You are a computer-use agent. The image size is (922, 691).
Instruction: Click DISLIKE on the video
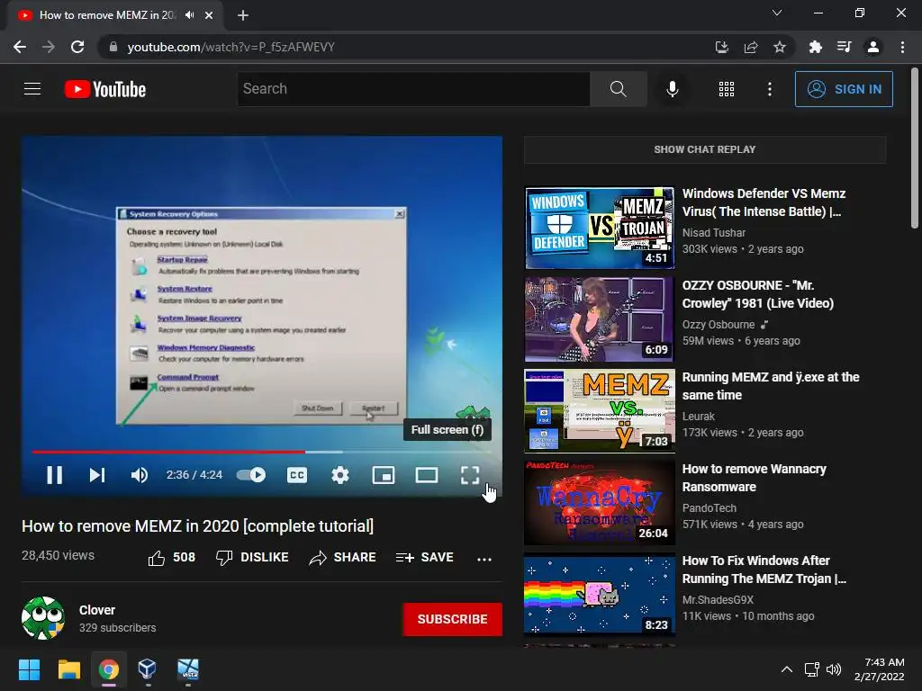252,558
